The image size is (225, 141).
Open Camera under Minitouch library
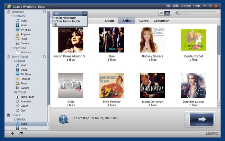tap(22, 43)
